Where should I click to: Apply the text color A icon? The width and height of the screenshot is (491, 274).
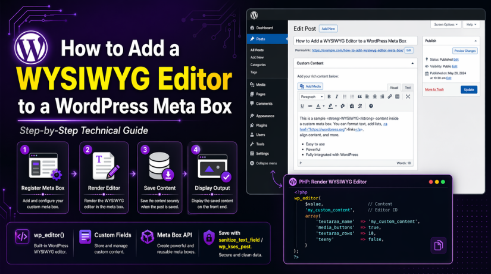click(x=318, y=106)
